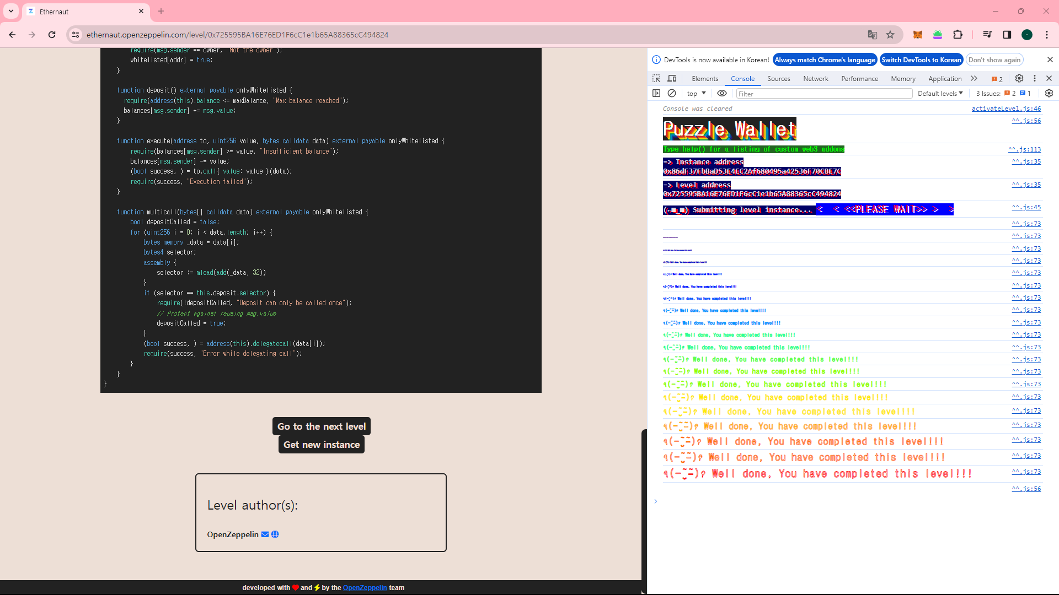Open a new browser tab
Image resolution: width=1059 pixels, height=595 pixels.
click(161, 11)
